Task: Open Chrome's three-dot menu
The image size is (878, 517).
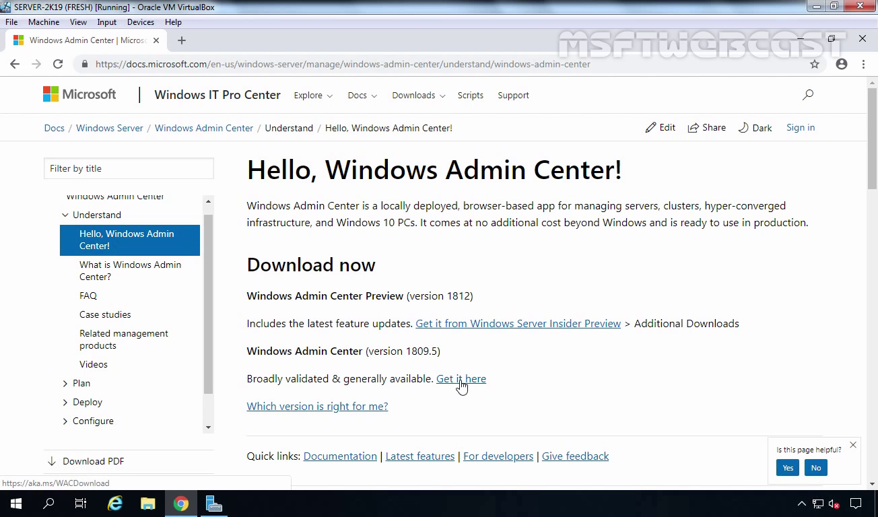Action: (863, 64)
